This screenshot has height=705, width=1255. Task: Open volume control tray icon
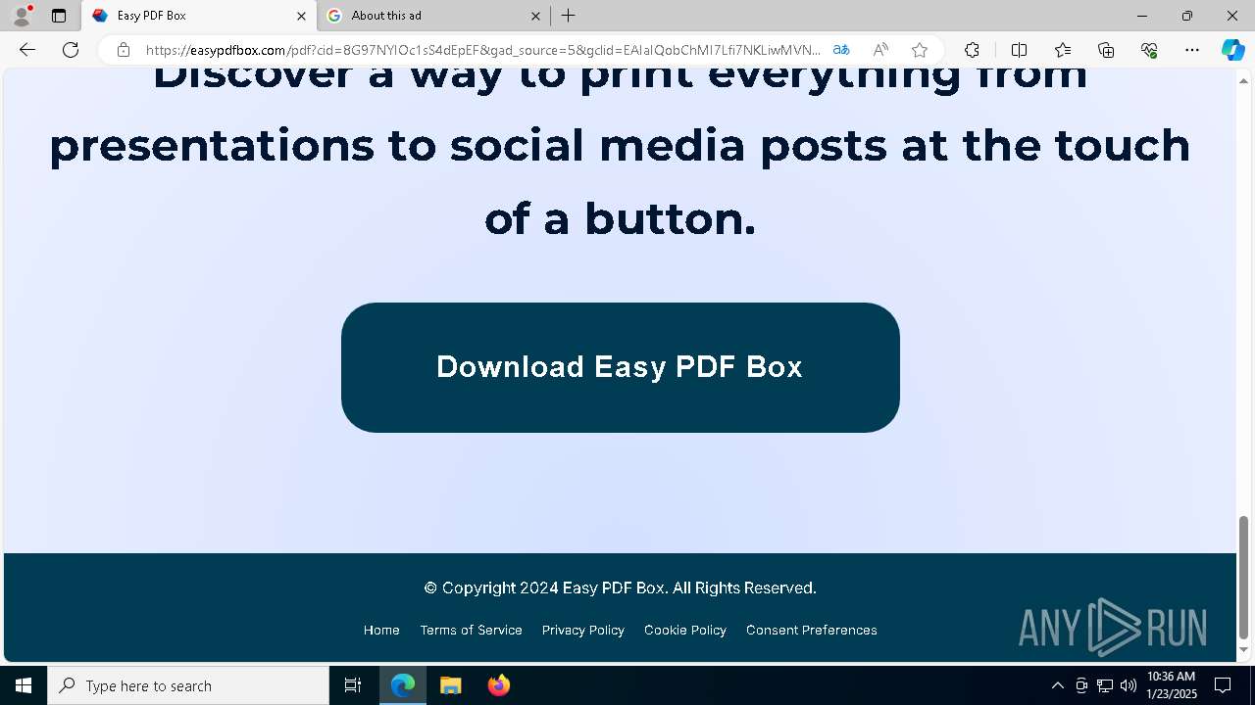[1128, 685]
